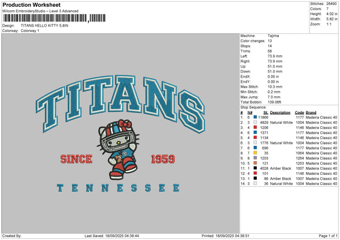Click the Stops value 14
Image resolution: width=340 pixels, height=240 pixels.
point(270,46)
